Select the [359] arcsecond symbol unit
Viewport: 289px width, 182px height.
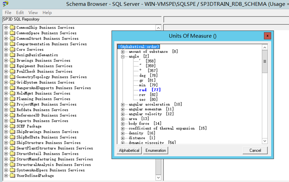point(147,66)
